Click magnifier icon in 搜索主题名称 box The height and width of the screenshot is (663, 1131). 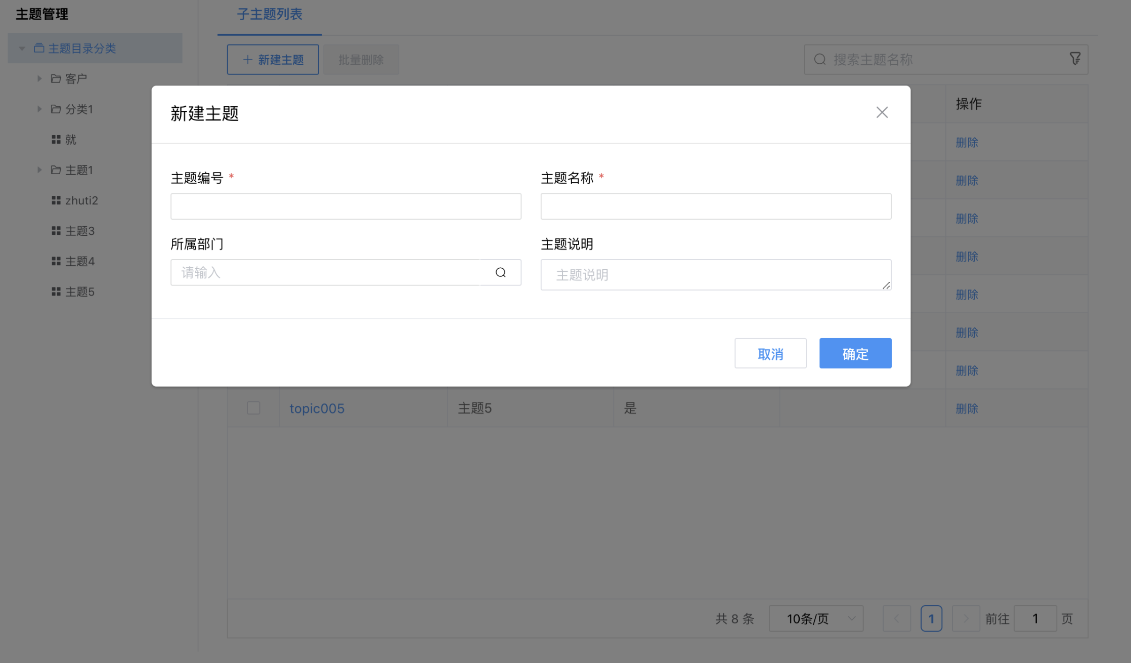coord(820,60)
